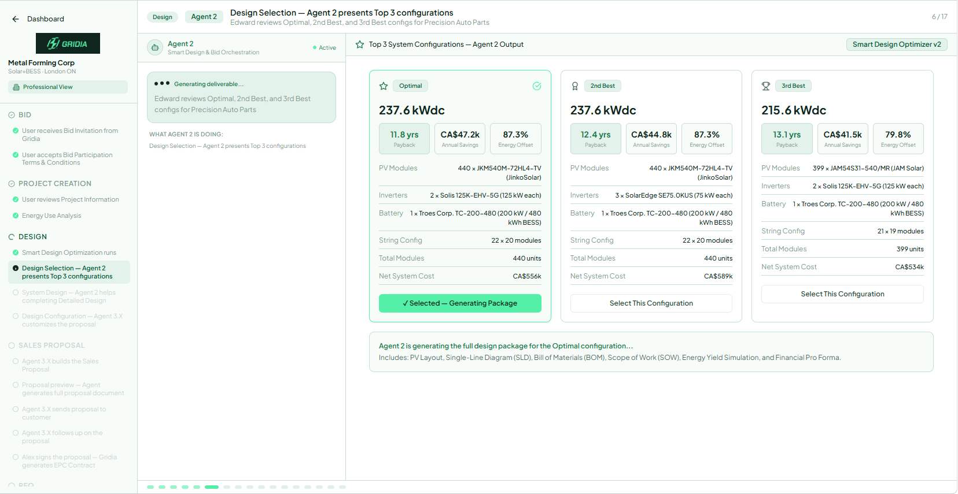
Task: Click Selected — Generating Package button
Action: 460,303
